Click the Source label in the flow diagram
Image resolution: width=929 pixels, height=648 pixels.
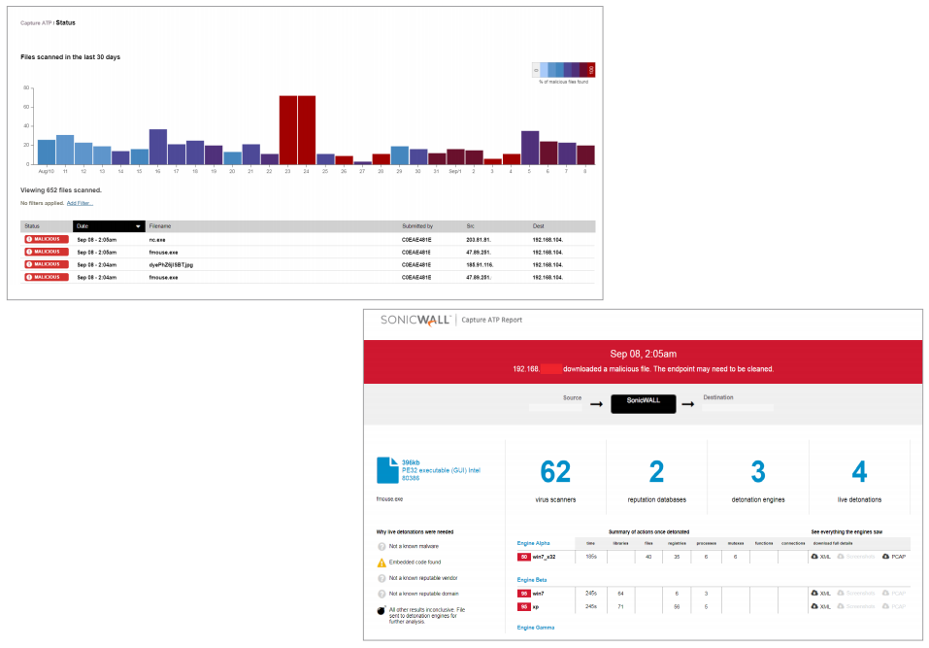pyautogui.click(x=572, y=397)
